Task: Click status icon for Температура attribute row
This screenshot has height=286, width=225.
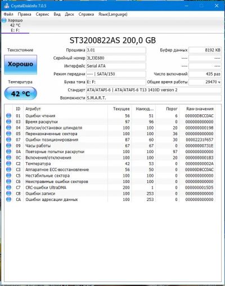Action: click(x=8, y=164)
